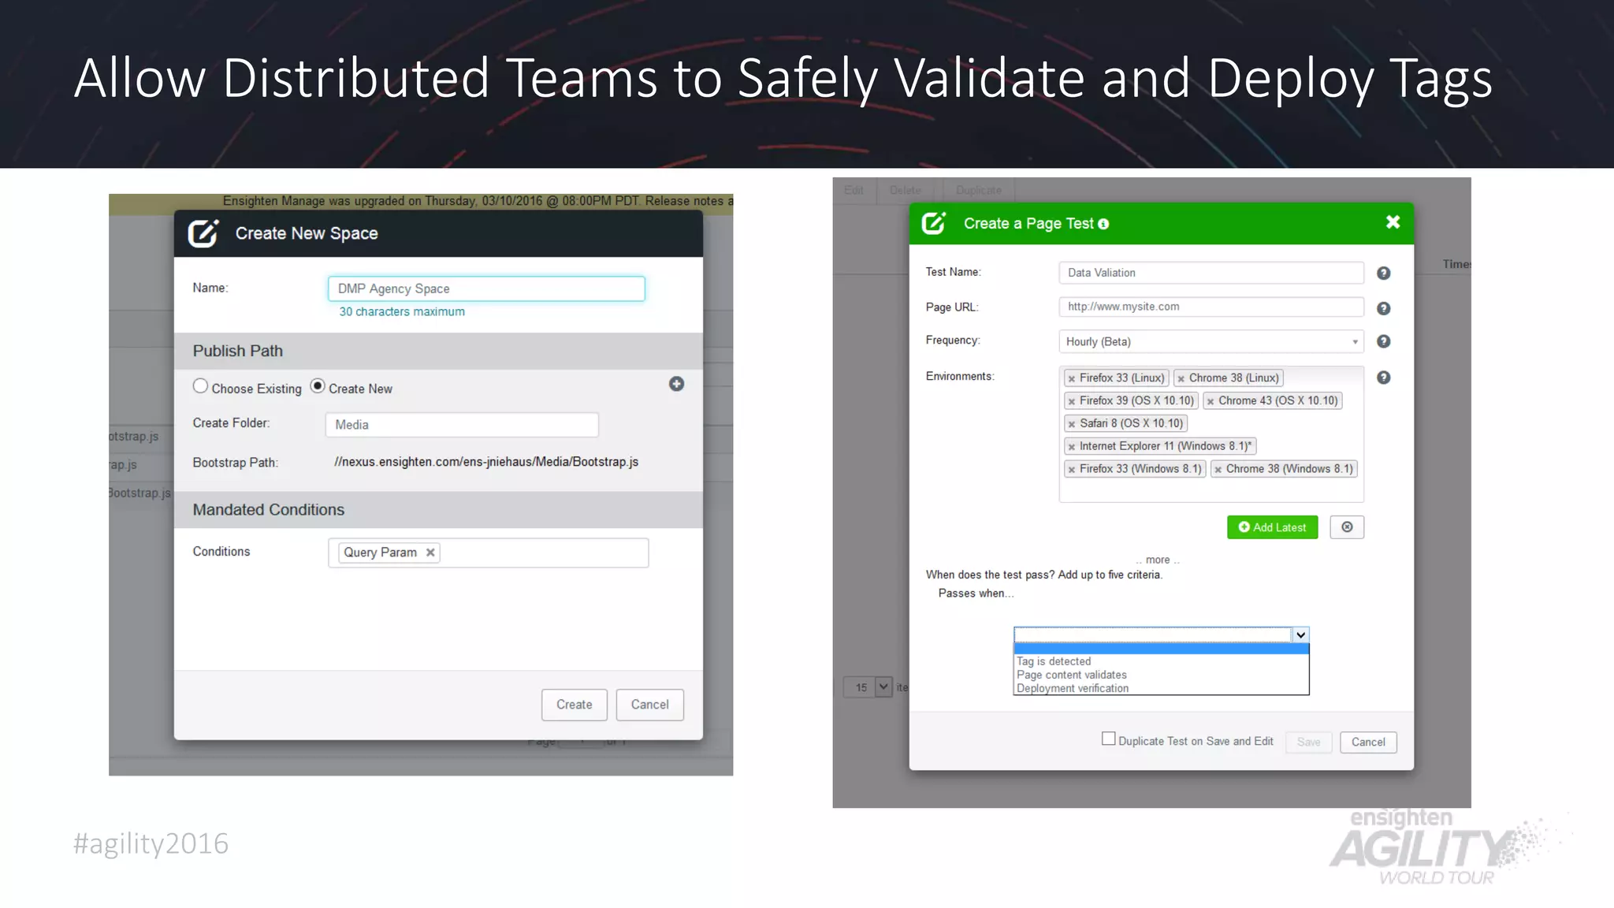Click the Create Folder input field
The image size is (1614, 908).
pyautogui.click(x=462, y=425)
